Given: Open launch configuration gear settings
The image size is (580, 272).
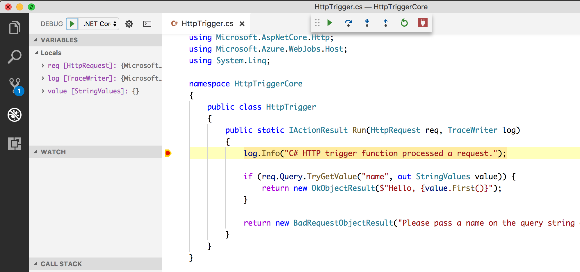Looking at the screenshot, I should pyautogui.click(x=129, y=24).
